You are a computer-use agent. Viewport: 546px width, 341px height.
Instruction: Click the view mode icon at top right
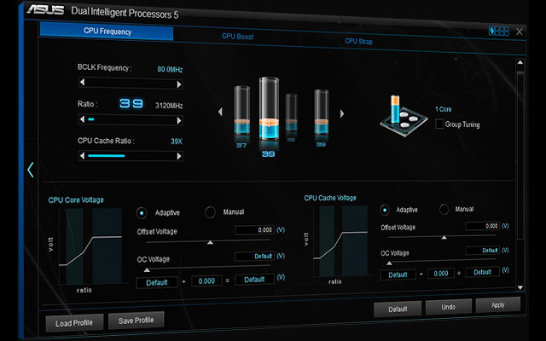(498, 31)
